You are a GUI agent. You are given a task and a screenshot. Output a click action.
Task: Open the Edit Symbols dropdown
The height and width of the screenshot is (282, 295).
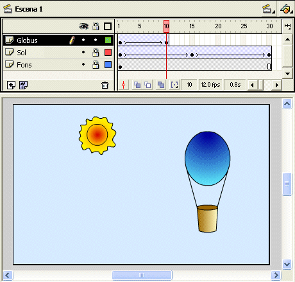(x=287, y=9)
